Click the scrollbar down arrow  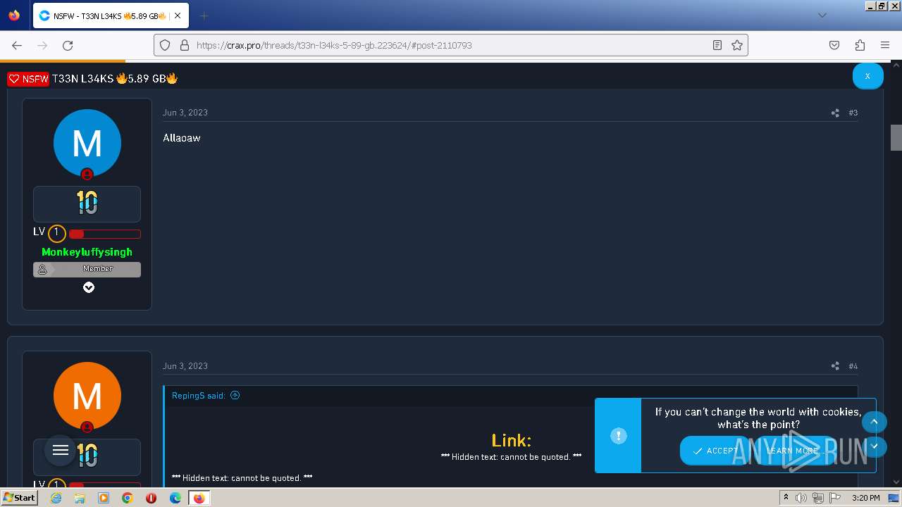click(896, 482)
